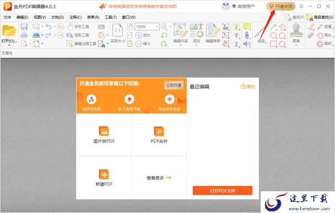Select the Rectangle shape tool
Image resolution: width=335 pixels, height=213 pixels.
coord(274,44)
